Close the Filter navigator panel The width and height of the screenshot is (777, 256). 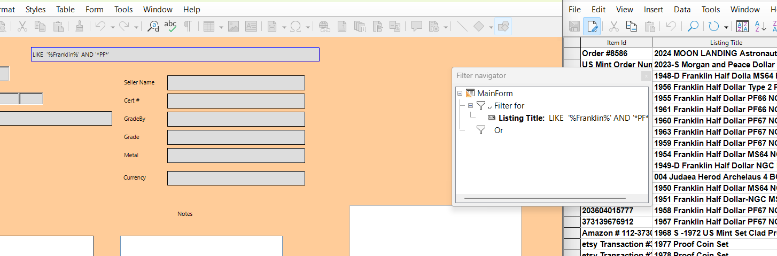click(x=646, y=76)
